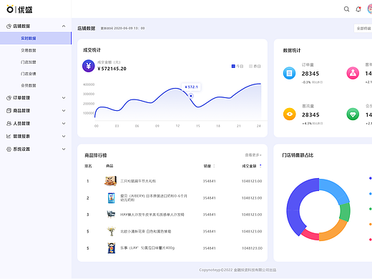This screenshot has width=372, height=279.
Task: Click the light blue donut segment
Action: point(335,190)
